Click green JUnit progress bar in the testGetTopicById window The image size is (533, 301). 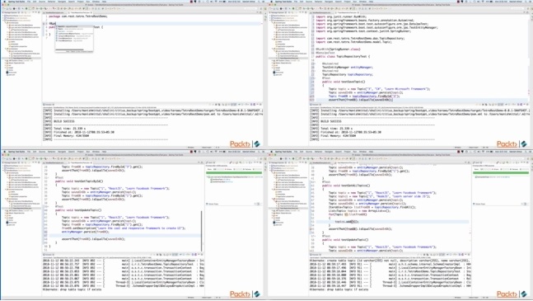235,173
